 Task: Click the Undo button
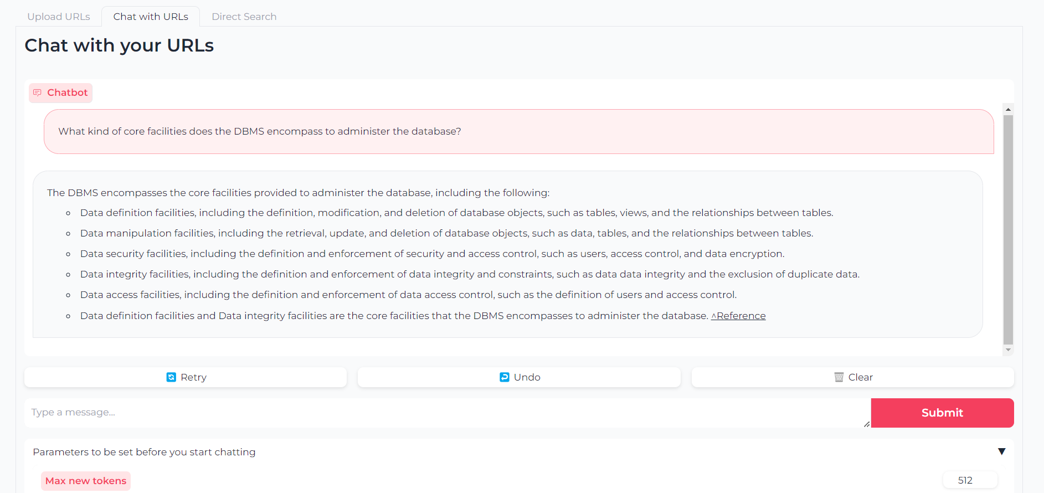[x=519, y=377]
